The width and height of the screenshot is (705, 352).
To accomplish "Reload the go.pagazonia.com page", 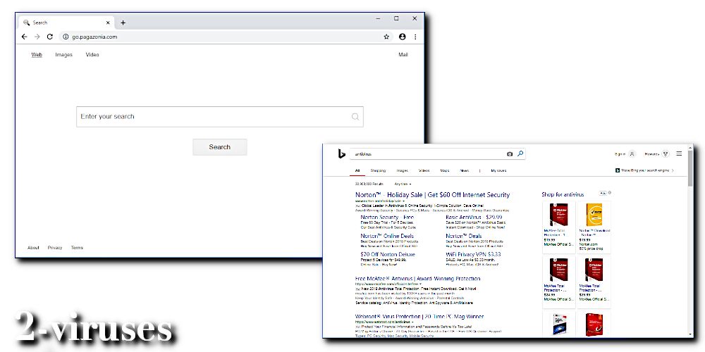I will (50, 37).
